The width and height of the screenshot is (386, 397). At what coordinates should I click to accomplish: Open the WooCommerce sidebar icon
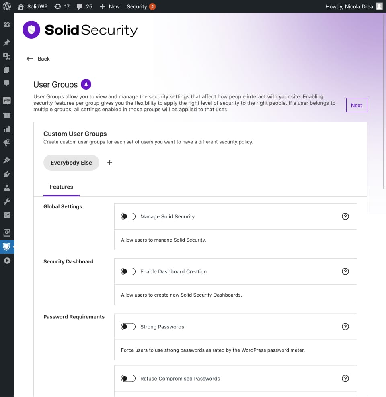pos(7,100)
